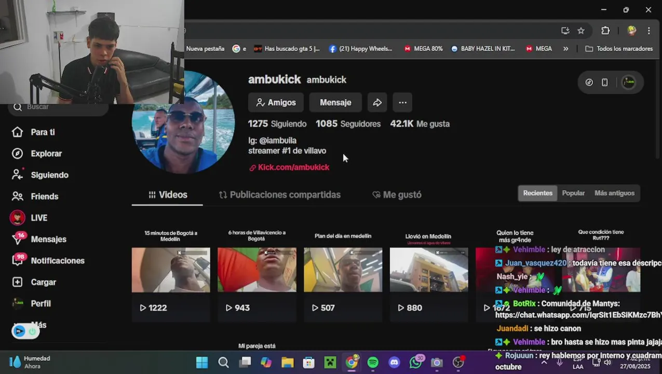Toggle the floating switch near Más
This screenshot has height=374, width=662.
coord(25,331)
